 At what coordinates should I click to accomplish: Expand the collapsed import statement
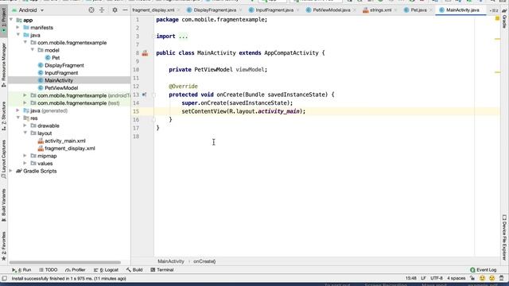[x=183, y=37]
